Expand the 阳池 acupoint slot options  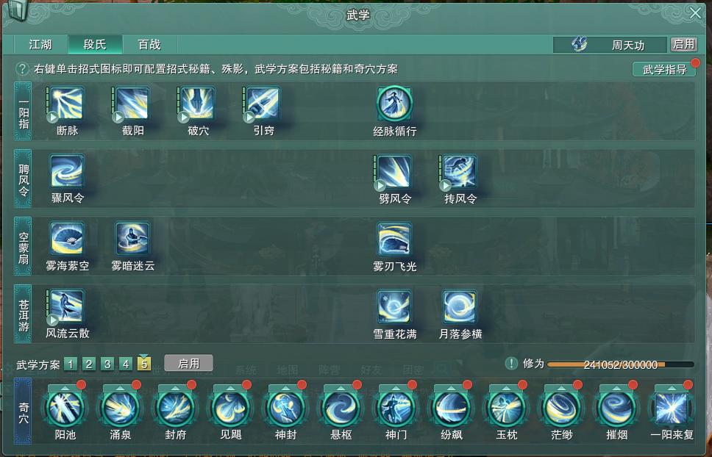65,388
